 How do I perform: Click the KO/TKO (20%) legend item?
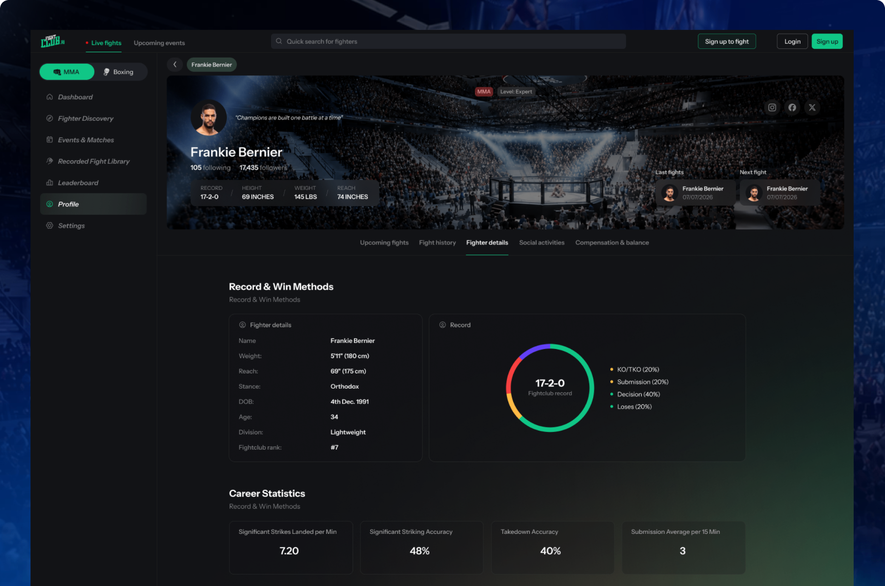click(634, 369)
